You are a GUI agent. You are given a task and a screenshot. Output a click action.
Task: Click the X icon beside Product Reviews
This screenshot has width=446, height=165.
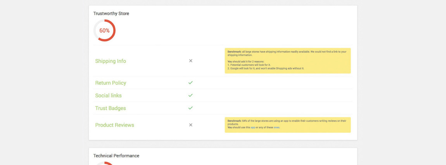tap(190, 125)
